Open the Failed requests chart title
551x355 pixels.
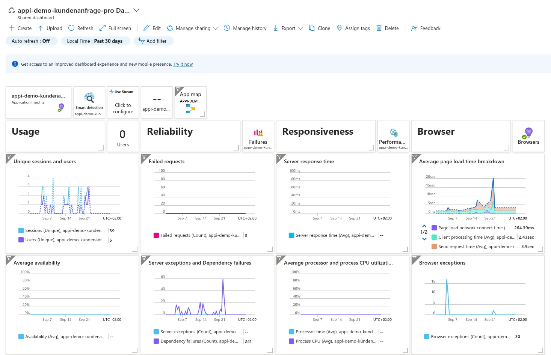[167, 162]
